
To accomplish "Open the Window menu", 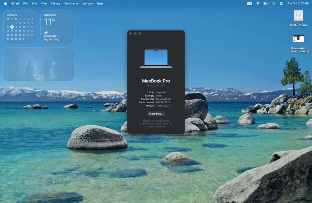I will point(88,3).
